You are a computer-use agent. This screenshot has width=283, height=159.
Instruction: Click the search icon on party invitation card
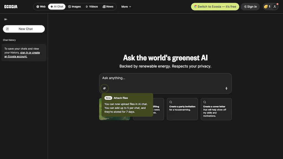pos(171,102)
